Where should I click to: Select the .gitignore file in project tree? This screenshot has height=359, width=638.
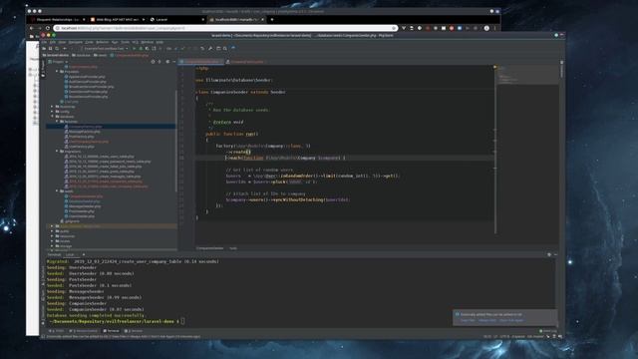(x=70, y=221)
